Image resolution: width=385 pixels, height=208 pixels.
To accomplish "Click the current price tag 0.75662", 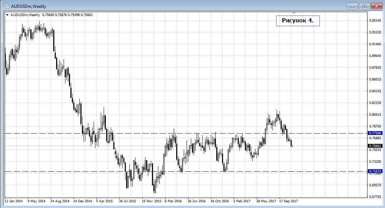I will coord(375,146).
